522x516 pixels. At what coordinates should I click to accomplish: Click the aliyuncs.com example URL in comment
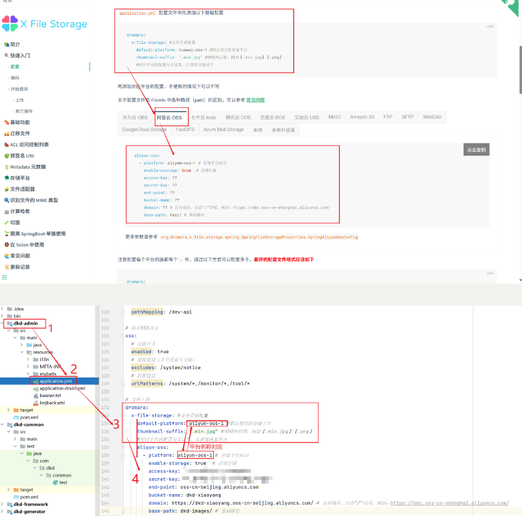click(x=449, y=503)
